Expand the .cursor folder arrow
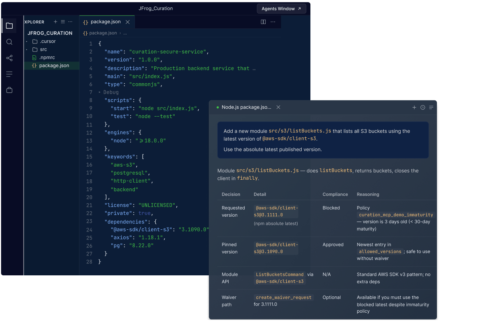 click(x=27, y=41)
